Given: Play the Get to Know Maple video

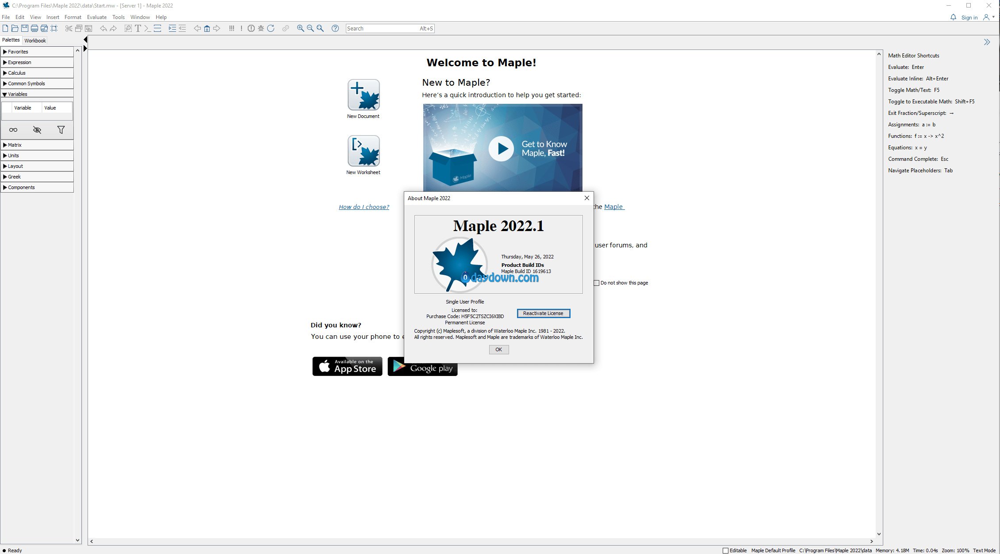Looking at the screenshot, I should (501, 148).
